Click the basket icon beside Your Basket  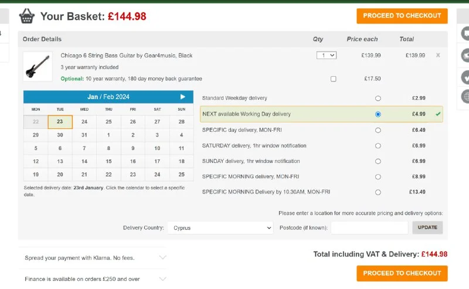click(27, 16)
